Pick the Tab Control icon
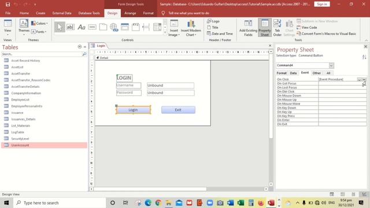 pyautogui.click(x=103, y=27)
